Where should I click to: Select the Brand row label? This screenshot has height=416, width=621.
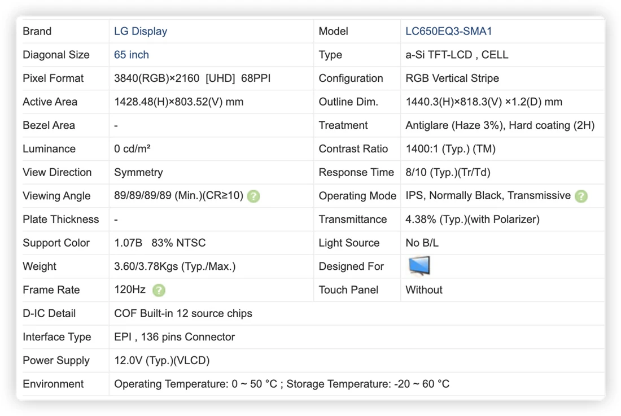pyautogui.click(x=37, y=31)
